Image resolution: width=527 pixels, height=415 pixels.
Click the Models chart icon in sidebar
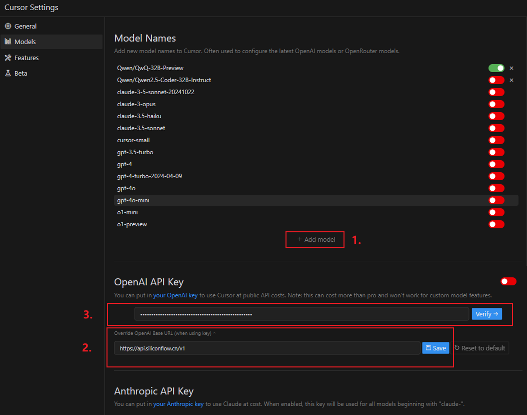tap(8, 42)
